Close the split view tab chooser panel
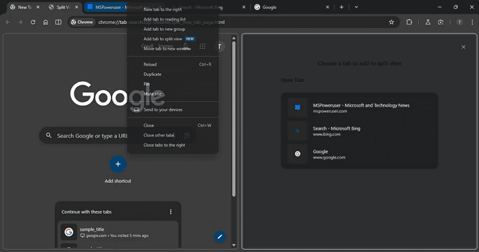479x252 pixels. click(463, 47)
